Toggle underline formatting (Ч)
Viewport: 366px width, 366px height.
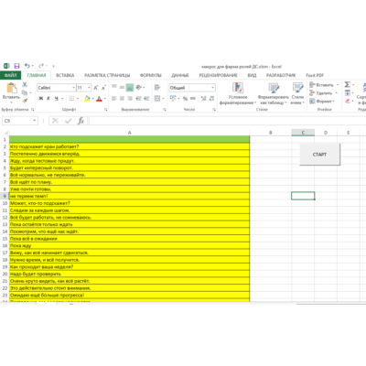pos(57,99)
